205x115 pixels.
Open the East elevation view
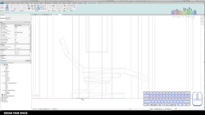(x=6, y=84)
